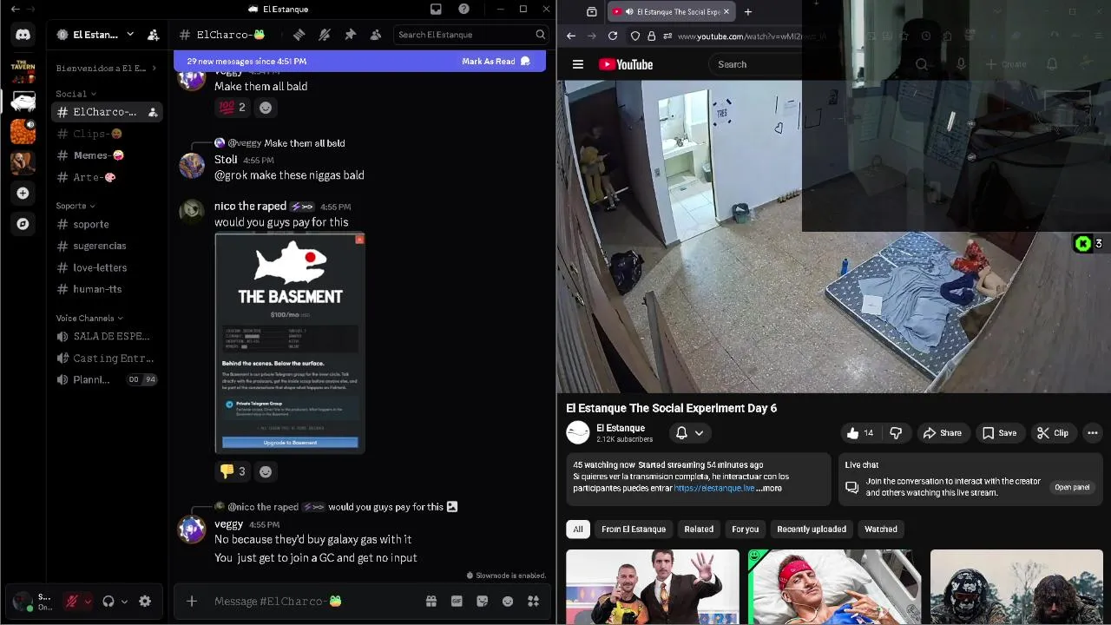Open The Tavern server icon
This screenshot has width=1111, height=625.
(x=23, y=71)
